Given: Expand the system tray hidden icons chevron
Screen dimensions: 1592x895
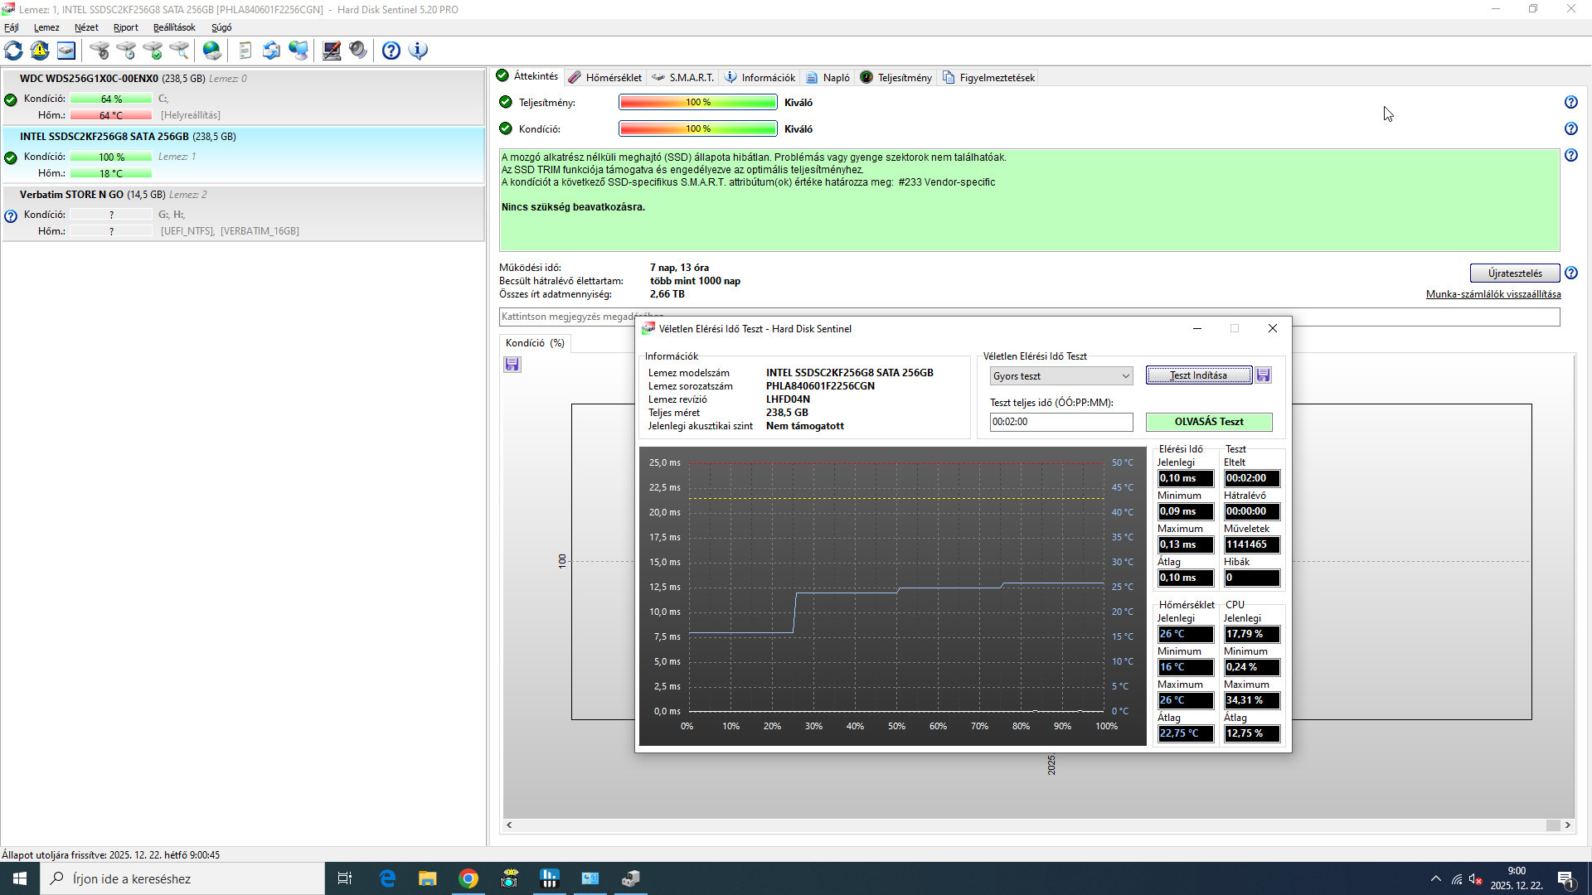Looking at the screenshot, I should (x=1435, y=879).
